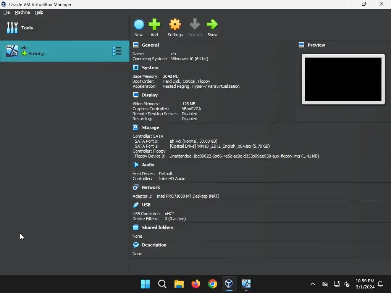Open the Machine menu
Viewport: 391px width, 293px height.
[22, 12]
